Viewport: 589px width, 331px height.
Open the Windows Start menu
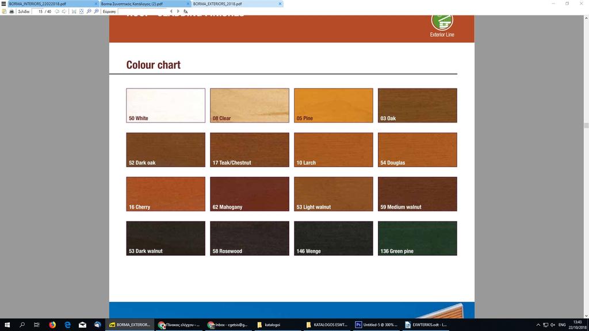[x=7, y=325]
